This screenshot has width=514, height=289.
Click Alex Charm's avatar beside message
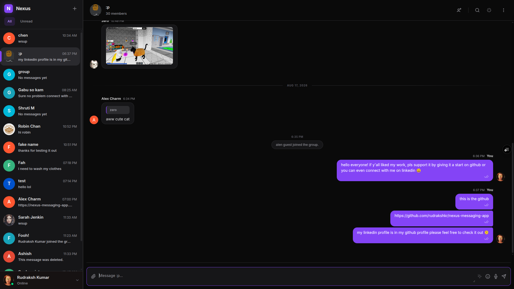[94, 120]
